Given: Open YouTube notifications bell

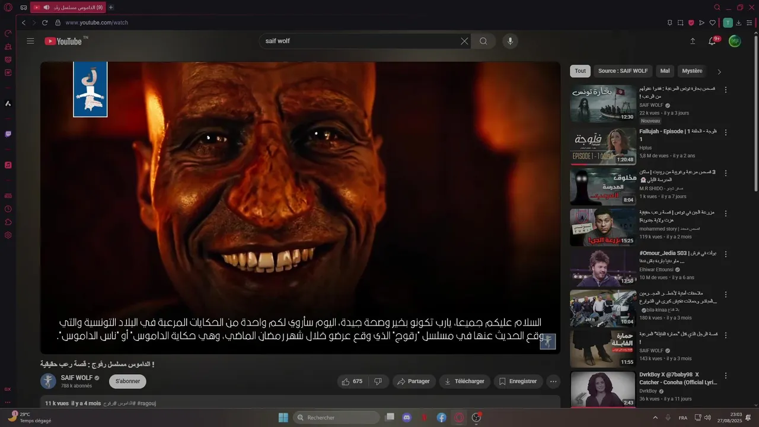Looking at the screenshot, I should click(713, 41).
